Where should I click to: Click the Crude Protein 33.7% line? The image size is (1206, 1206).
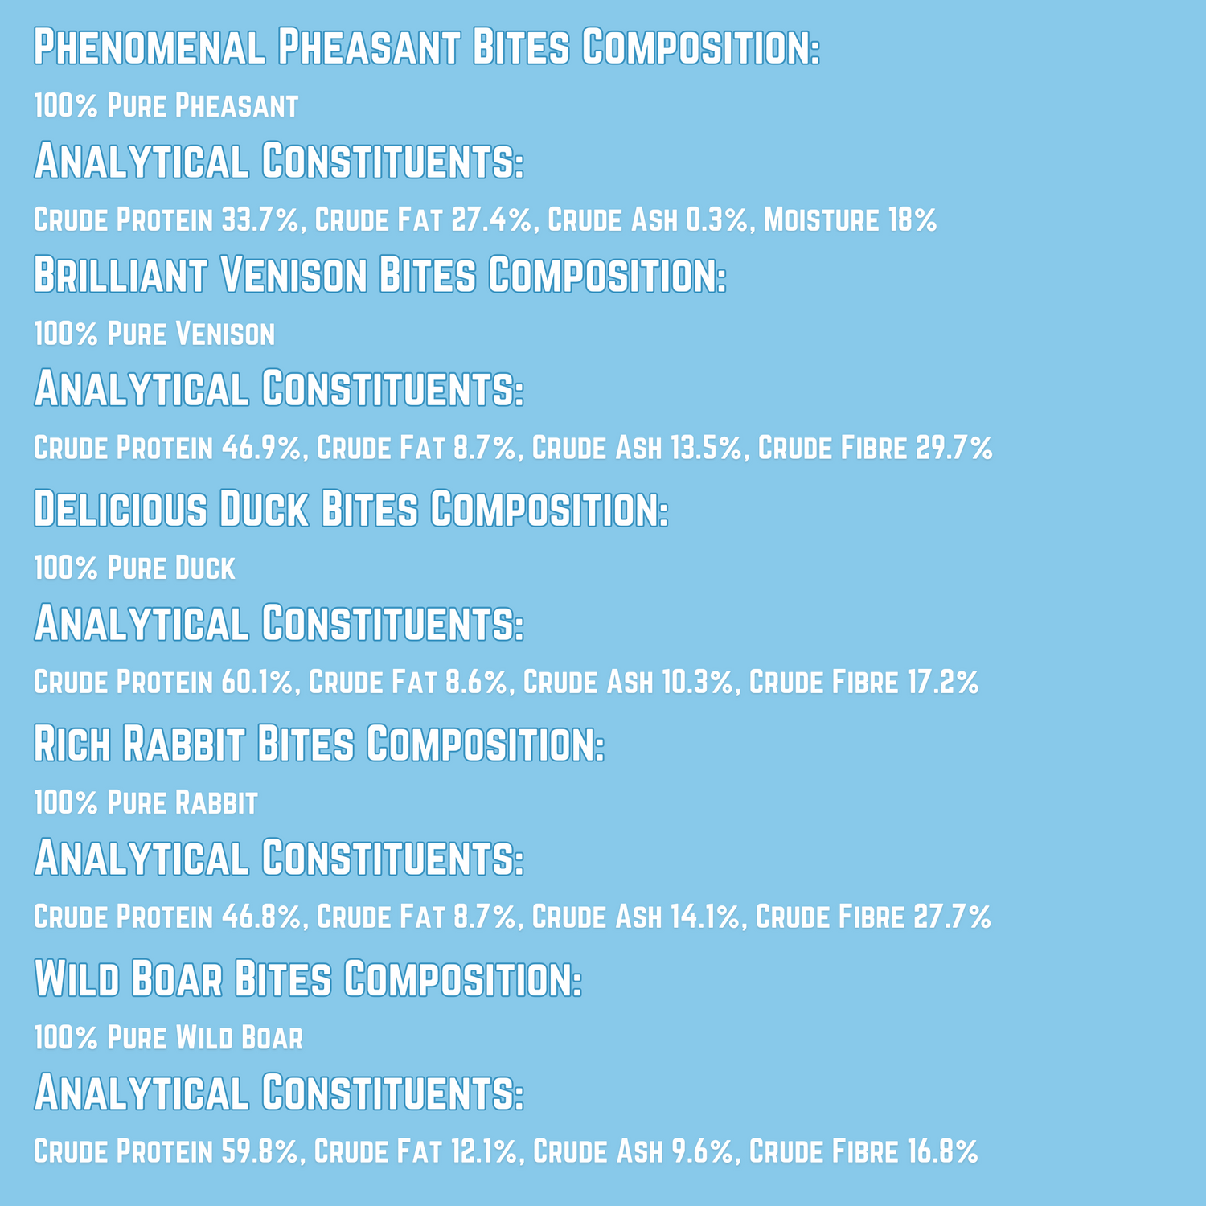click(x=486, y=219)
